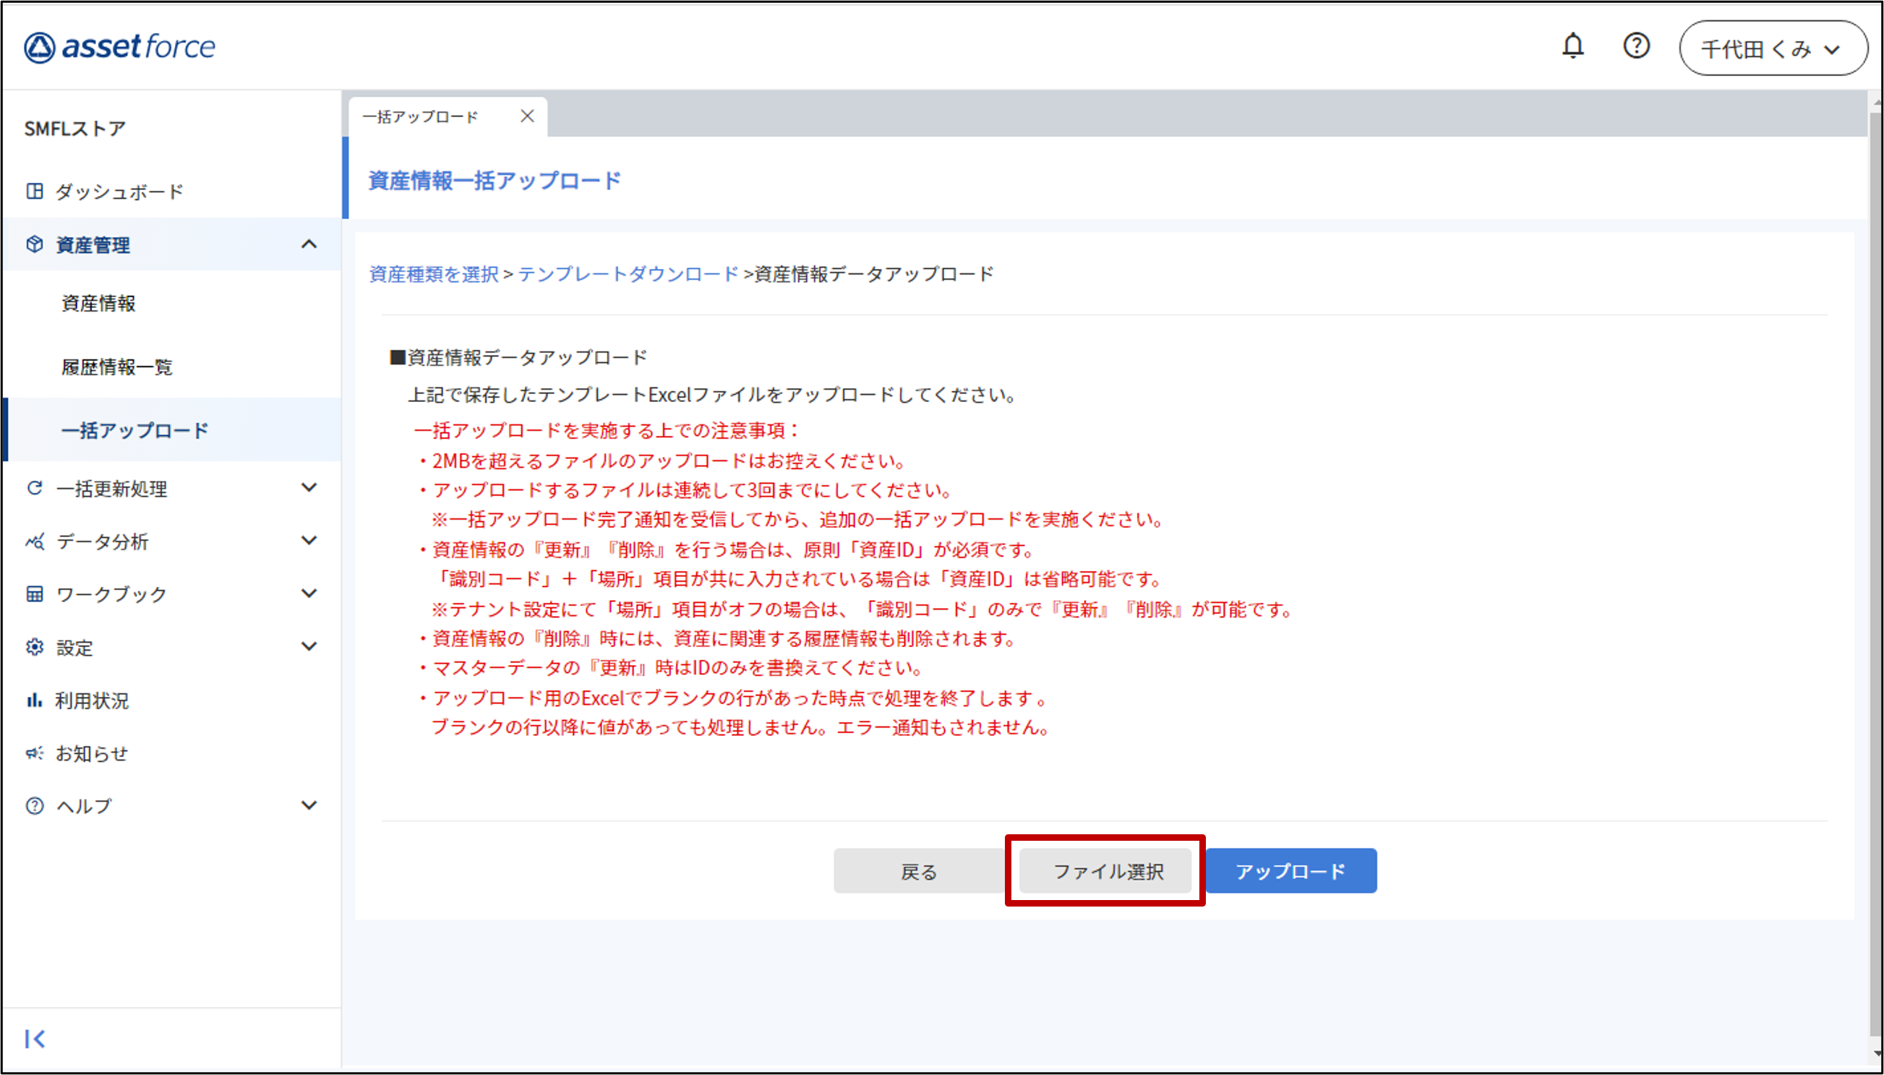Collapse sidebar with bottom-left arrow icon
Viewport: 1884px width, 1075px height.
click(34, 1039)
